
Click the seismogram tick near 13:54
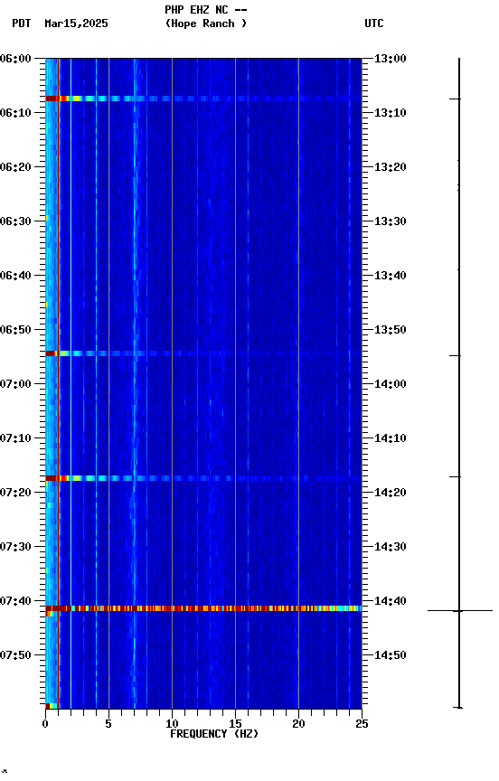456,355
